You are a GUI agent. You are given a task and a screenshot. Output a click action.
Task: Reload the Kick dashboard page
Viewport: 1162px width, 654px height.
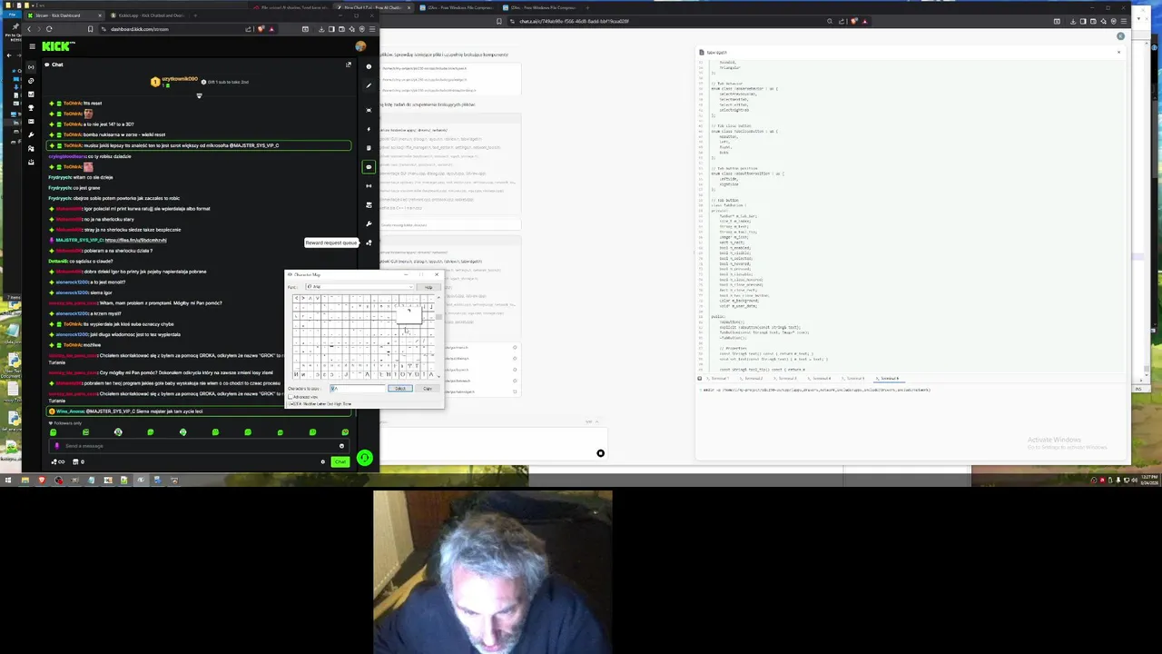coord(49,29)
